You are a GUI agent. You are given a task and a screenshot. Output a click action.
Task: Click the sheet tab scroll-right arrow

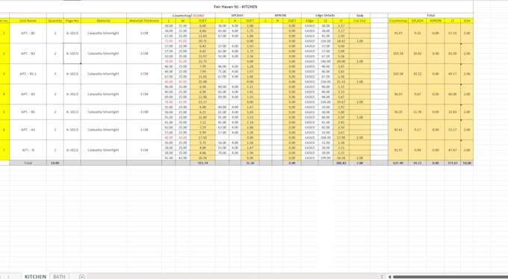9,277
